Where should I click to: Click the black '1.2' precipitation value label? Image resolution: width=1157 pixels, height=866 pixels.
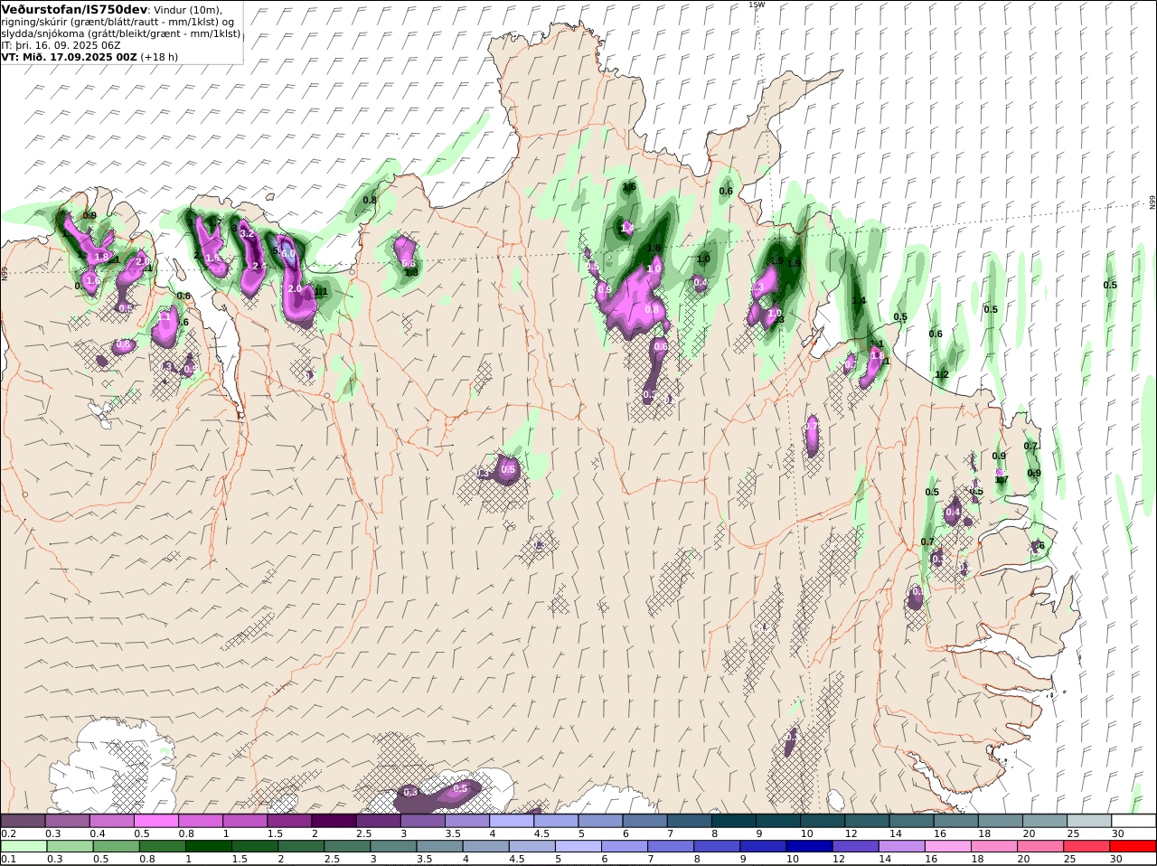click(x=942, y=375)
